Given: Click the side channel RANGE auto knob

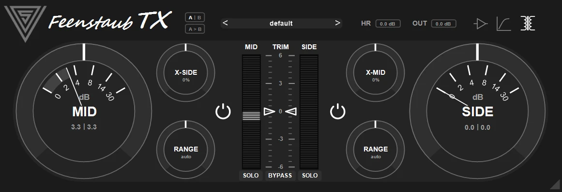Looking at the screenshot, I should (375, 150).
